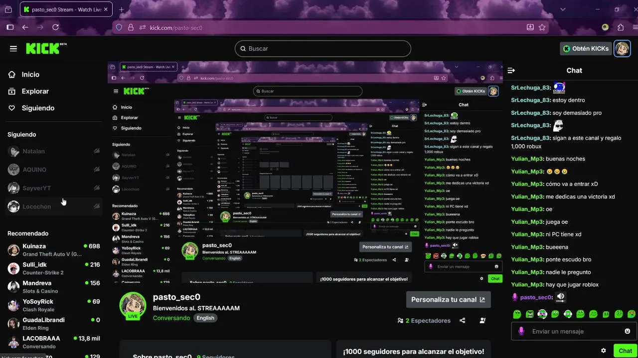Click offline icon beside Natalan
Viewport: 638px width, 358px height.
coord(97,151)
